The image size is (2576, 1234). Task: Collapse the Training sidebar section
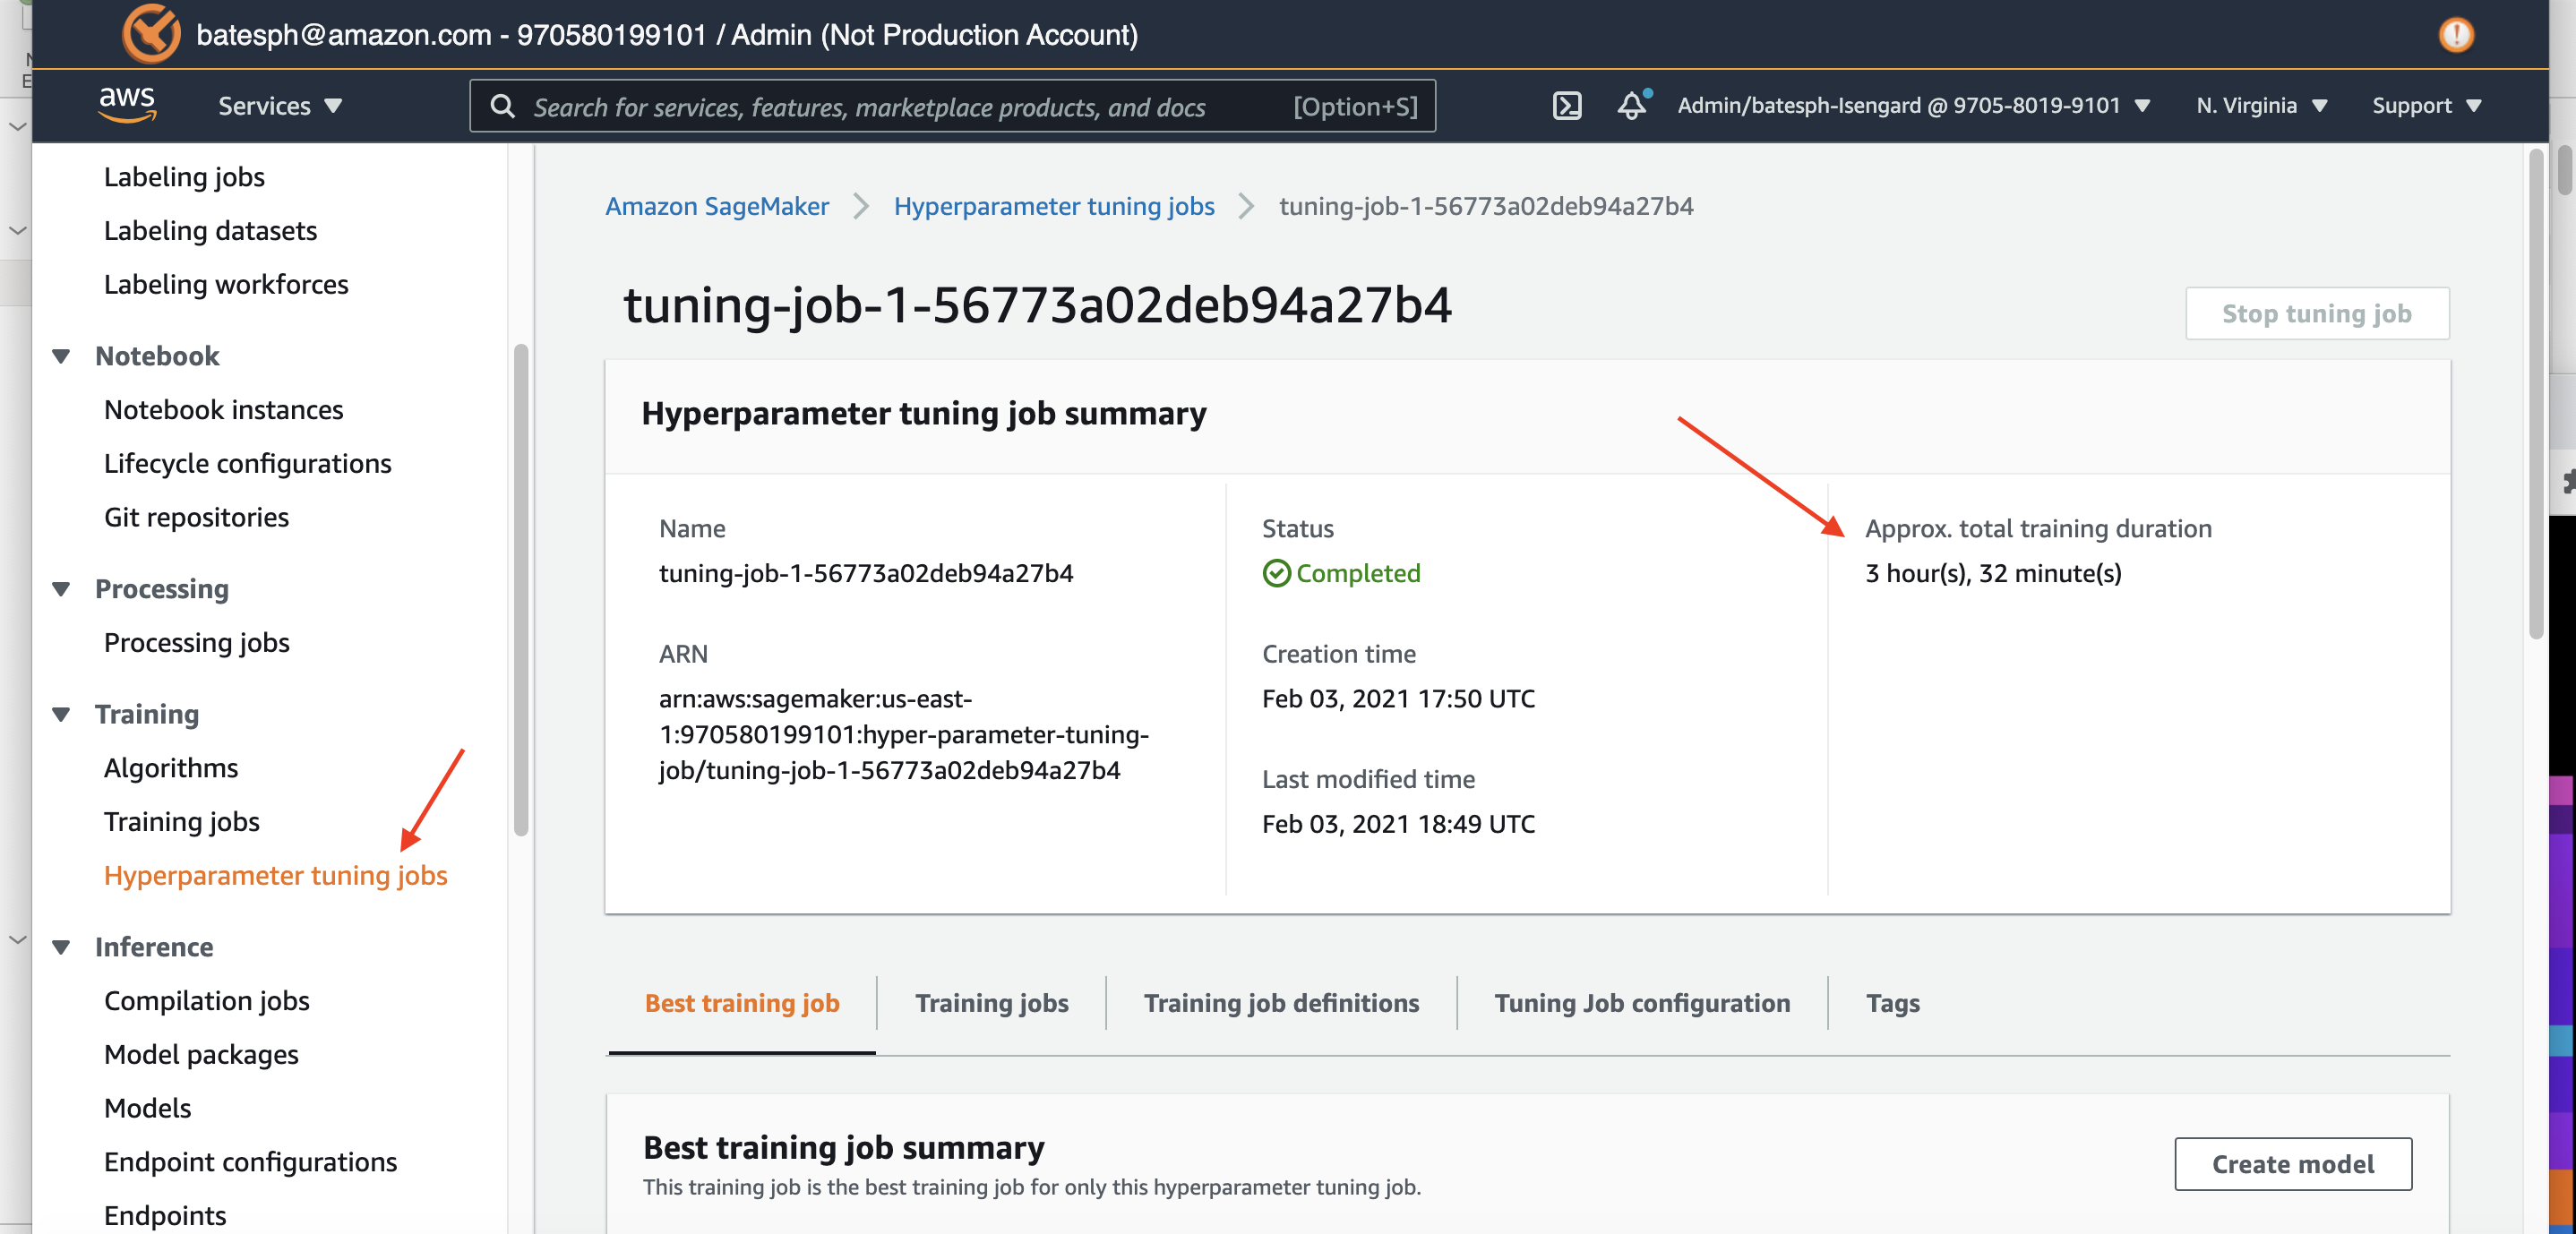[x=61, y=714]
